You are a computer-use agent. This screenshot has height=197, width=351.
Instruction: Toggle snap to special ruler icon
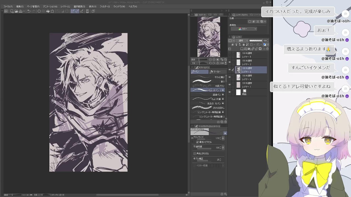click(x=77, y=11)
